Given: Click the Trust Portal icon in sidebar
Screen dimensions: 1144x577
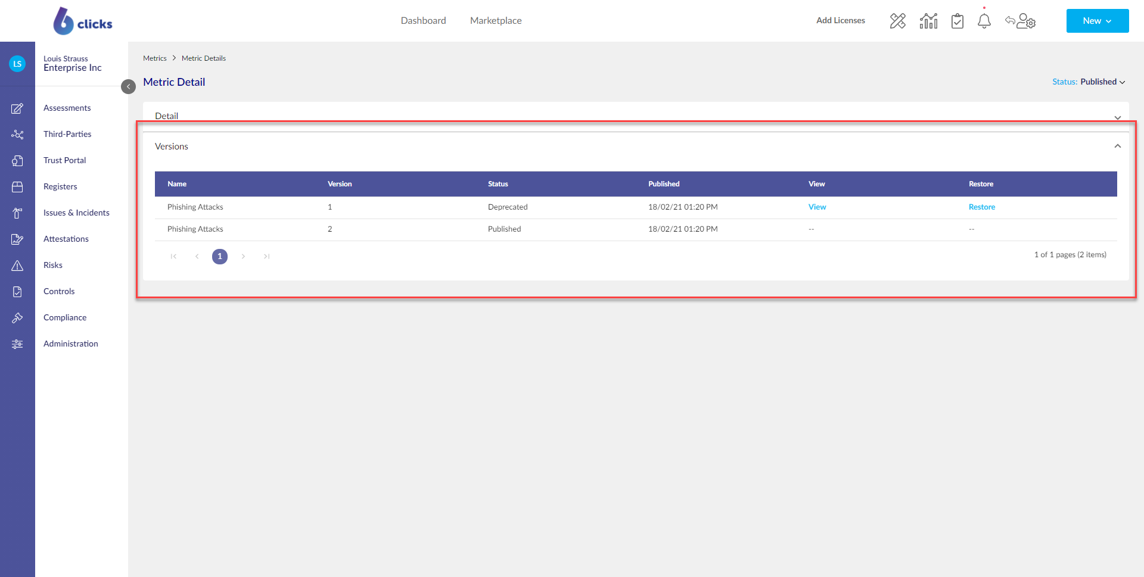Looking at the screenshot, I should (x=17, y=161).
